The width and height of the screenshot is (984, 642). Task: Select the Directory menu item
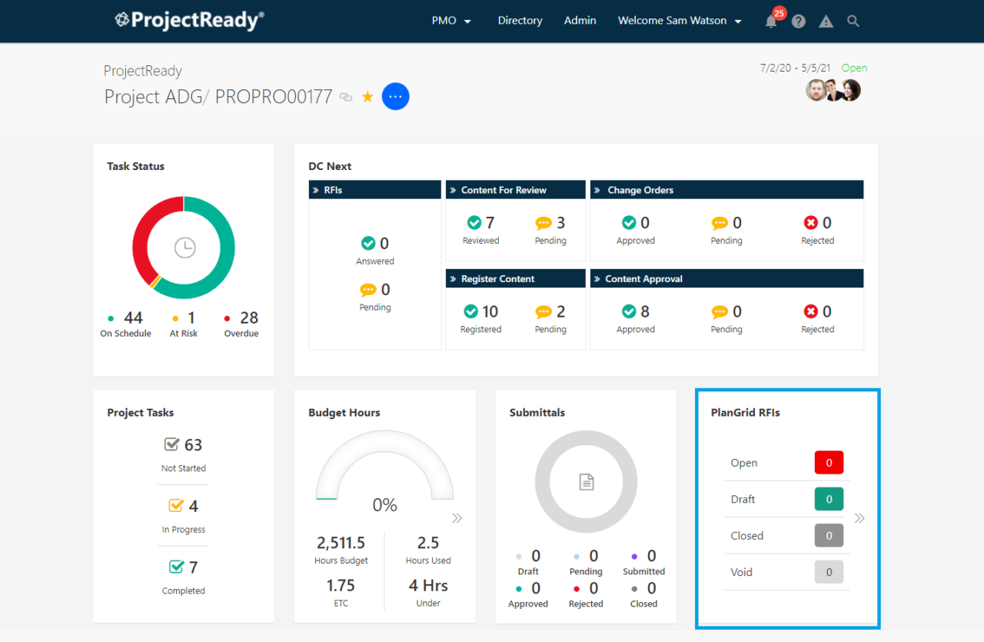click(520, 21)
